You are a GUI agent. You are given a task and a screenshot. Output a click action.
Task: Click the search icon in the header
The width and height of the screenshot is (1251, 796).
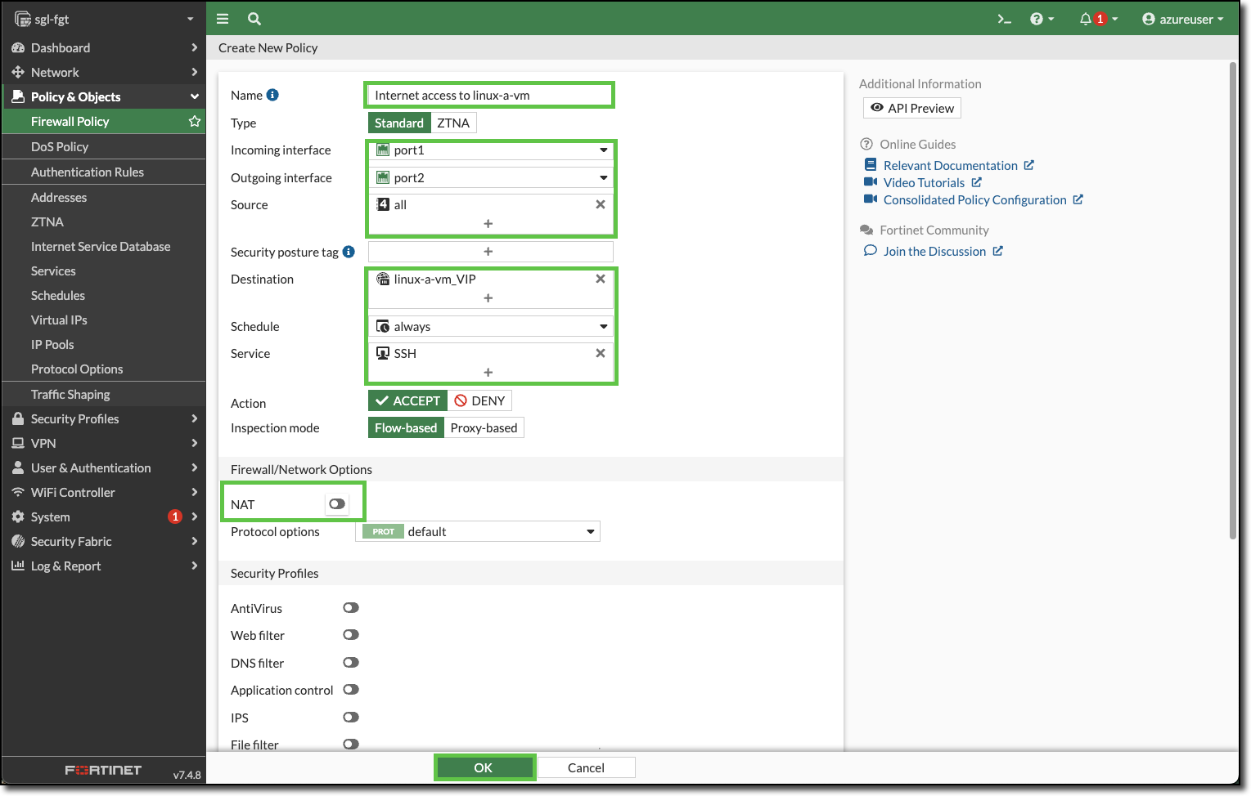(x=254, y=18)
